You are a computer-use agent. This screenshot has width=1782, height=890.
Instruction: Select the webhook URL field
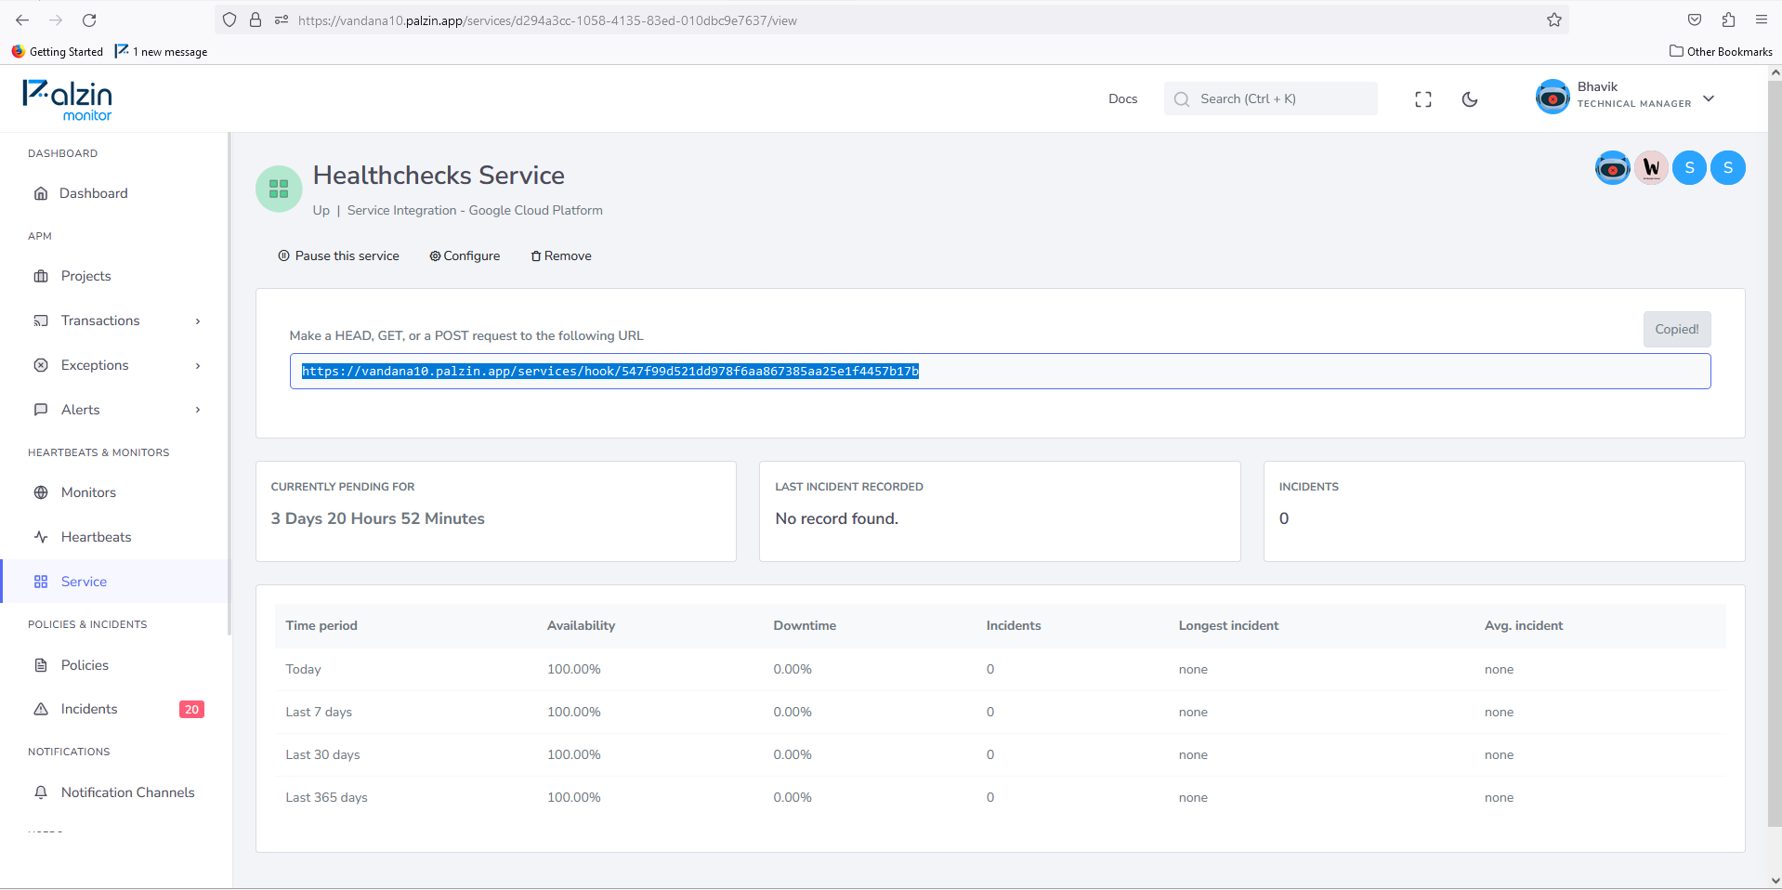(x=1000, y=372)
